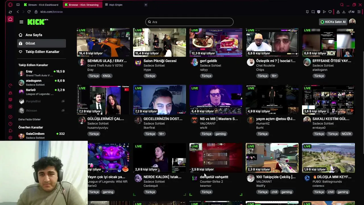Screen dimensions: 364x205
Task: Open browser profile account icon
Action: tap(338, 12)
